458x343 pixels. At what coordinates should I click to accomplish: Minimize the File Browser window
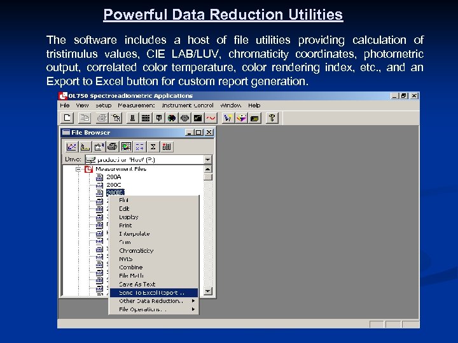190,132
